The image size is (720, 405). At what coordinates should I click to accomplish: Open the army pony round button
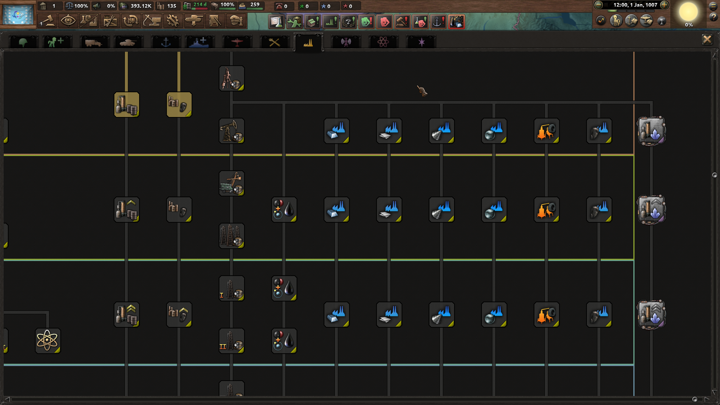point(616,20)
